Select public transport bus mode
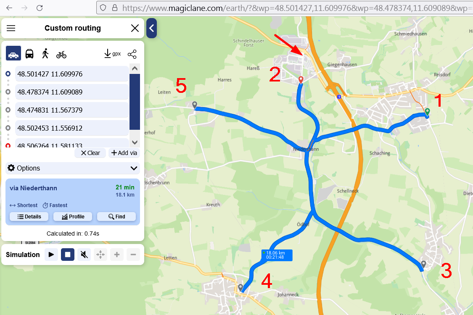 click(x=29, y=54)
